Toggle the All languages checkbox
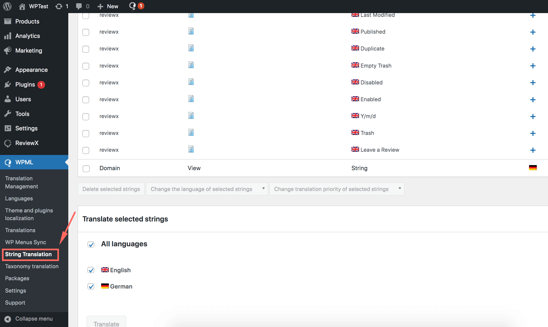This screenshot has height=327, width=548. 91,244
